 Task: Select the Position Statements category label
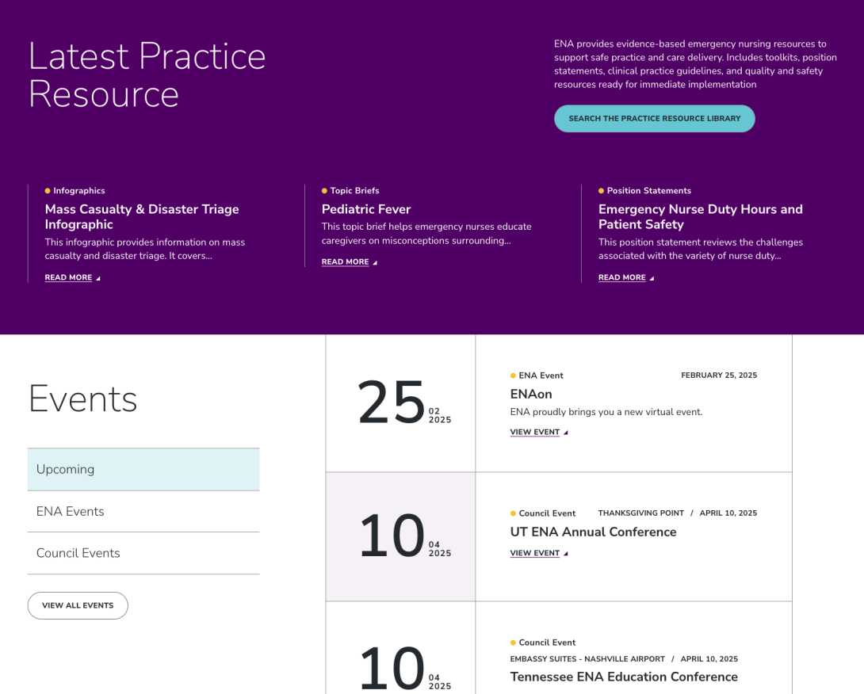pos(648,191)
